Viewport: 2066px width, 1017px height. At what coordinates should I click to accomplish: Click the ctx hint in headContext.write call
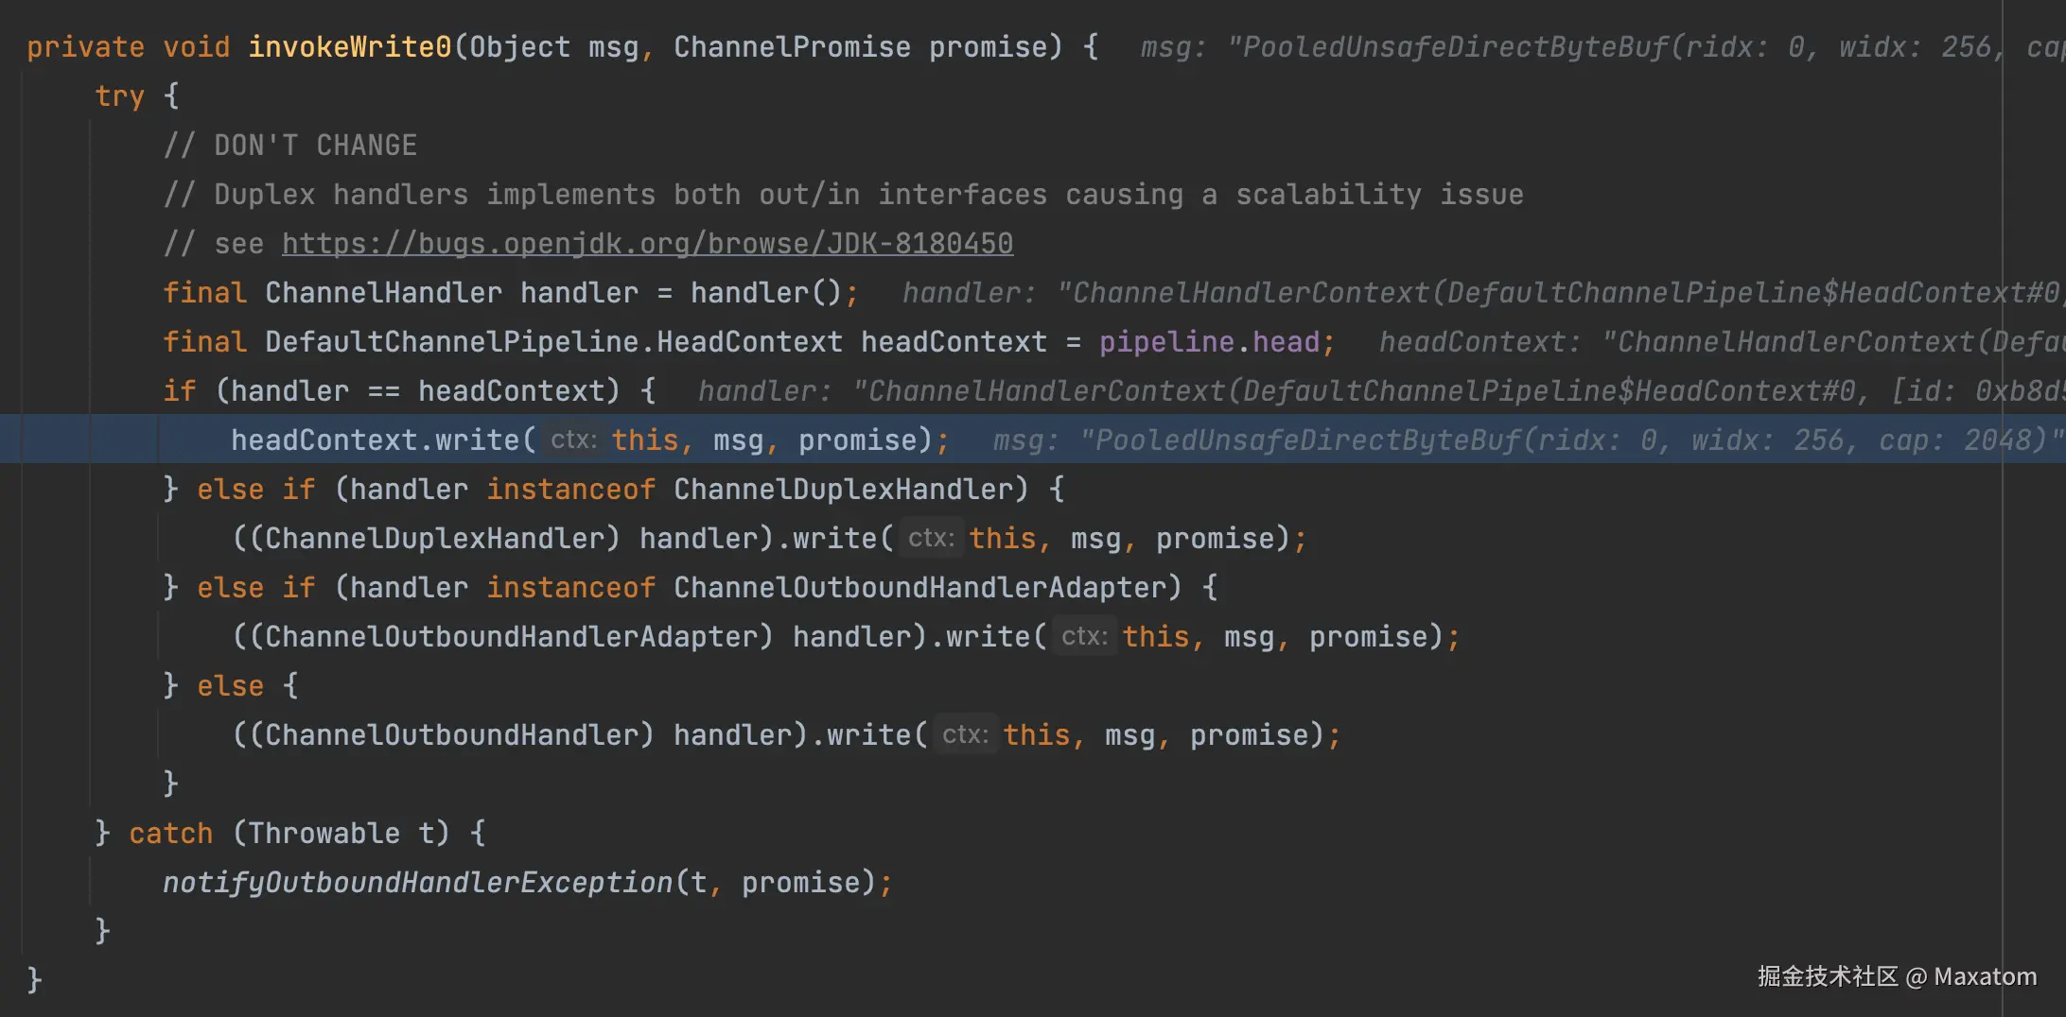tap(573, 440)
